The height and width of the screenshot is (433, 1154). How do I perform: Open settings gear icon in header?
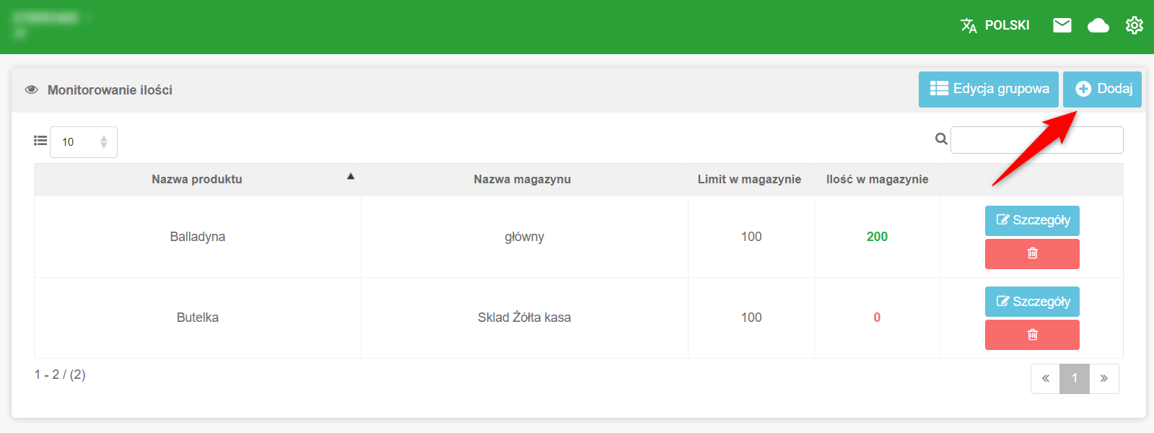[1134, 26]
